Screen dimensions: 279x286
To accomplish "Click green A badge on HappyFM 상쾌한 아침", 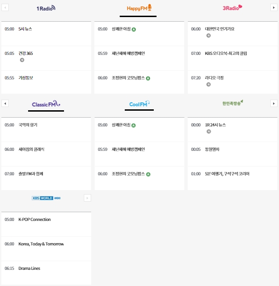I will [134, 30].
